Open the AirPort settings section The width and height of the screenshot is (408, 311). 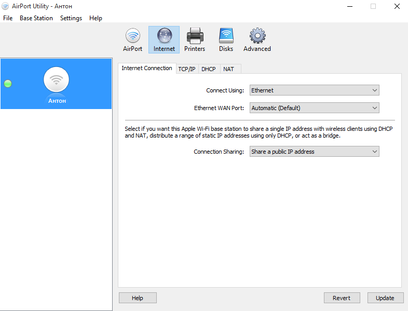tap(132, 40)
